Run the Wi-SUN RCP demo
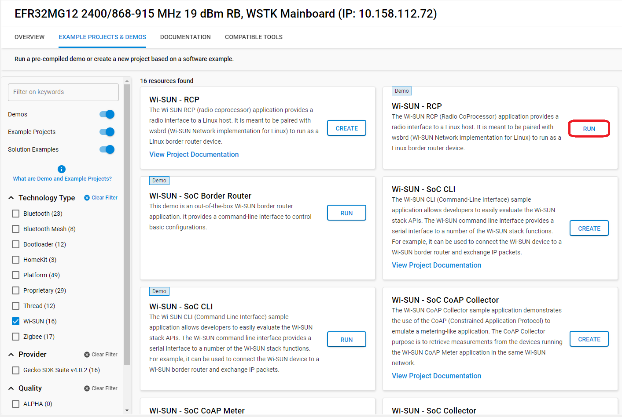This screenshot has height=417, width=622. [589, 128]
